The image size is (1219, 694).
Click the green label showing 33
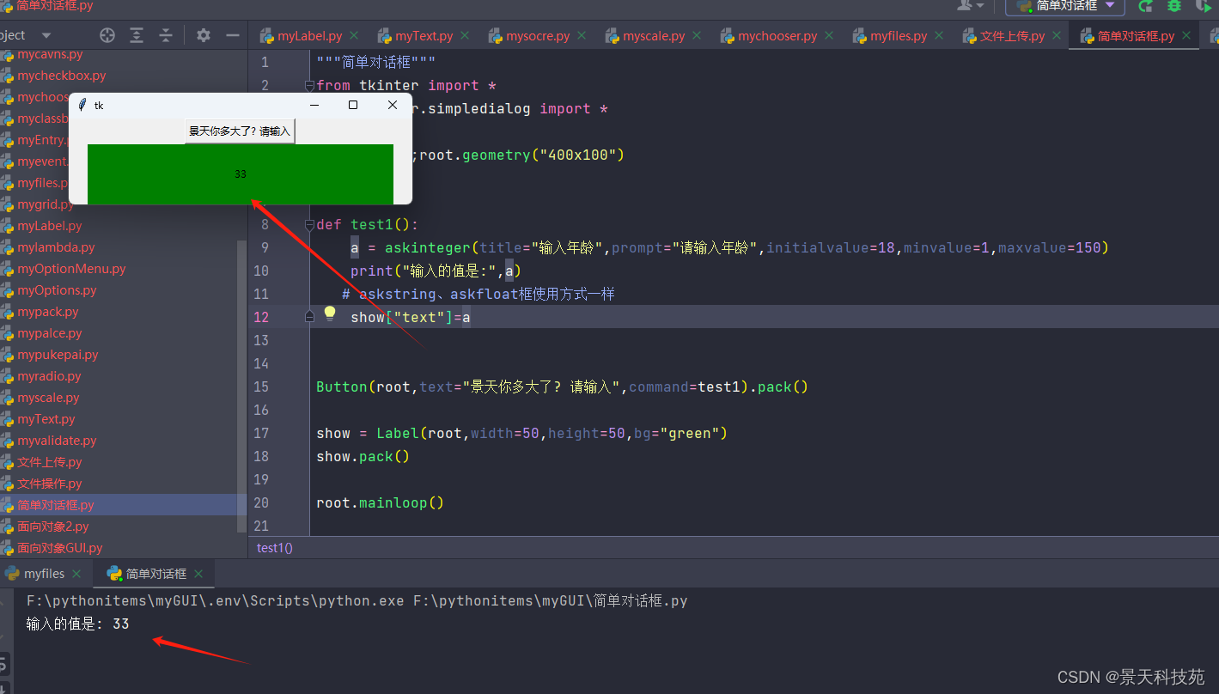tap(240, 174)
